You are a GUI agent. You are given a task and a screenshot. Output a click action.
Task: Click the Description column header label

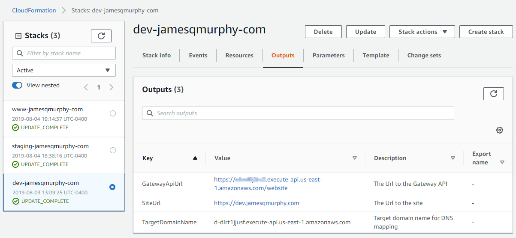[390, 158]
